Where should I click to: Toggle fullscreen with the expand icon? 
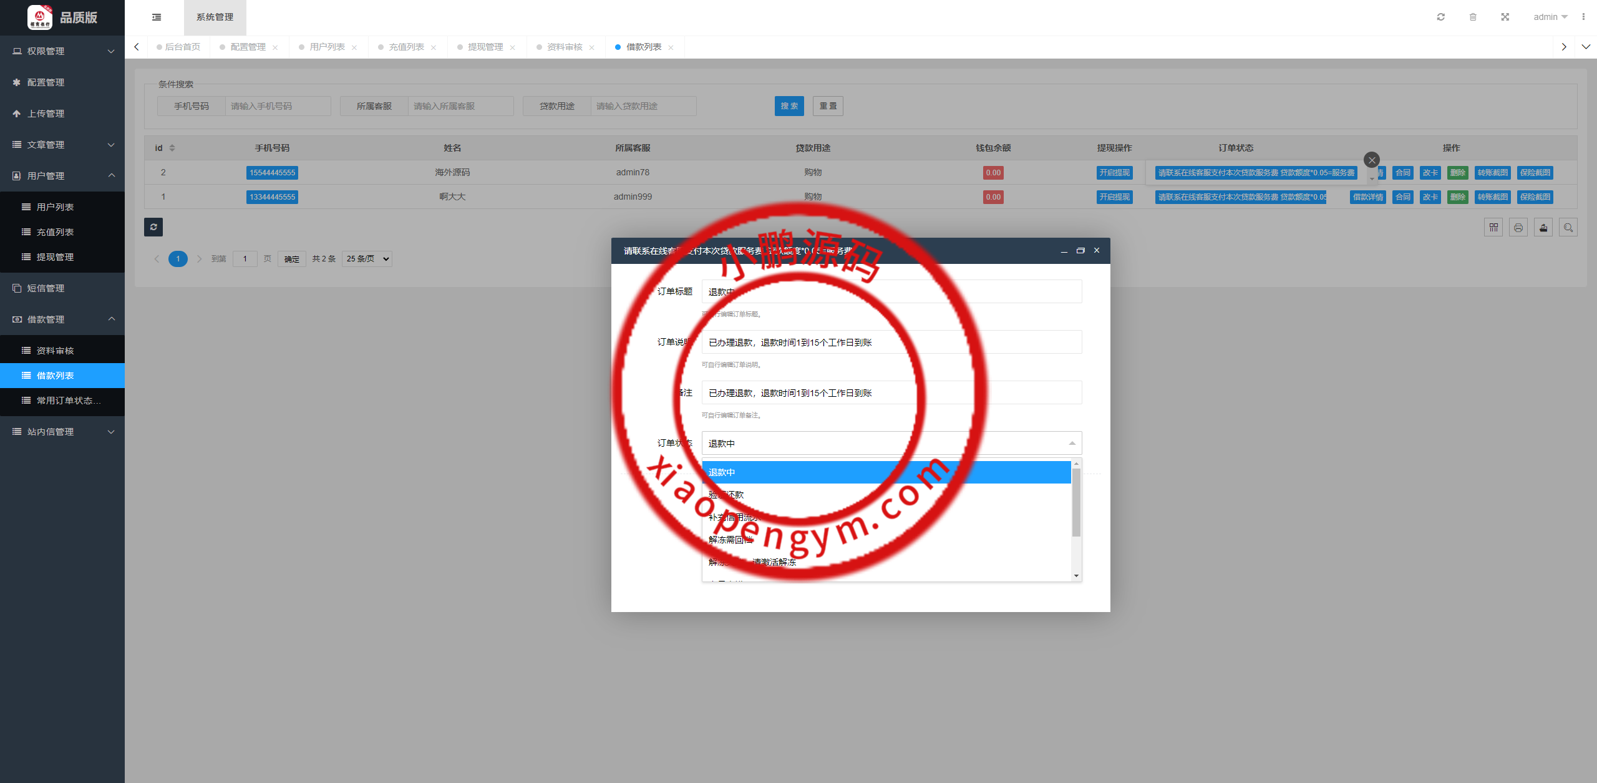click(1505, 17)
